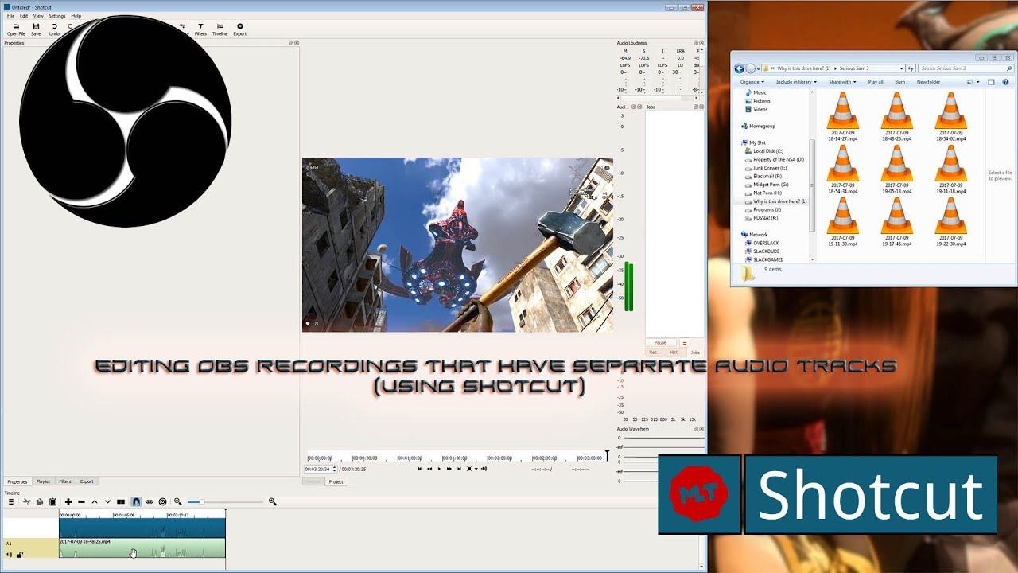Click the player timecode input field
Image resolution: width=1018 pixels, height=573 pixels.
click(317, 469)
